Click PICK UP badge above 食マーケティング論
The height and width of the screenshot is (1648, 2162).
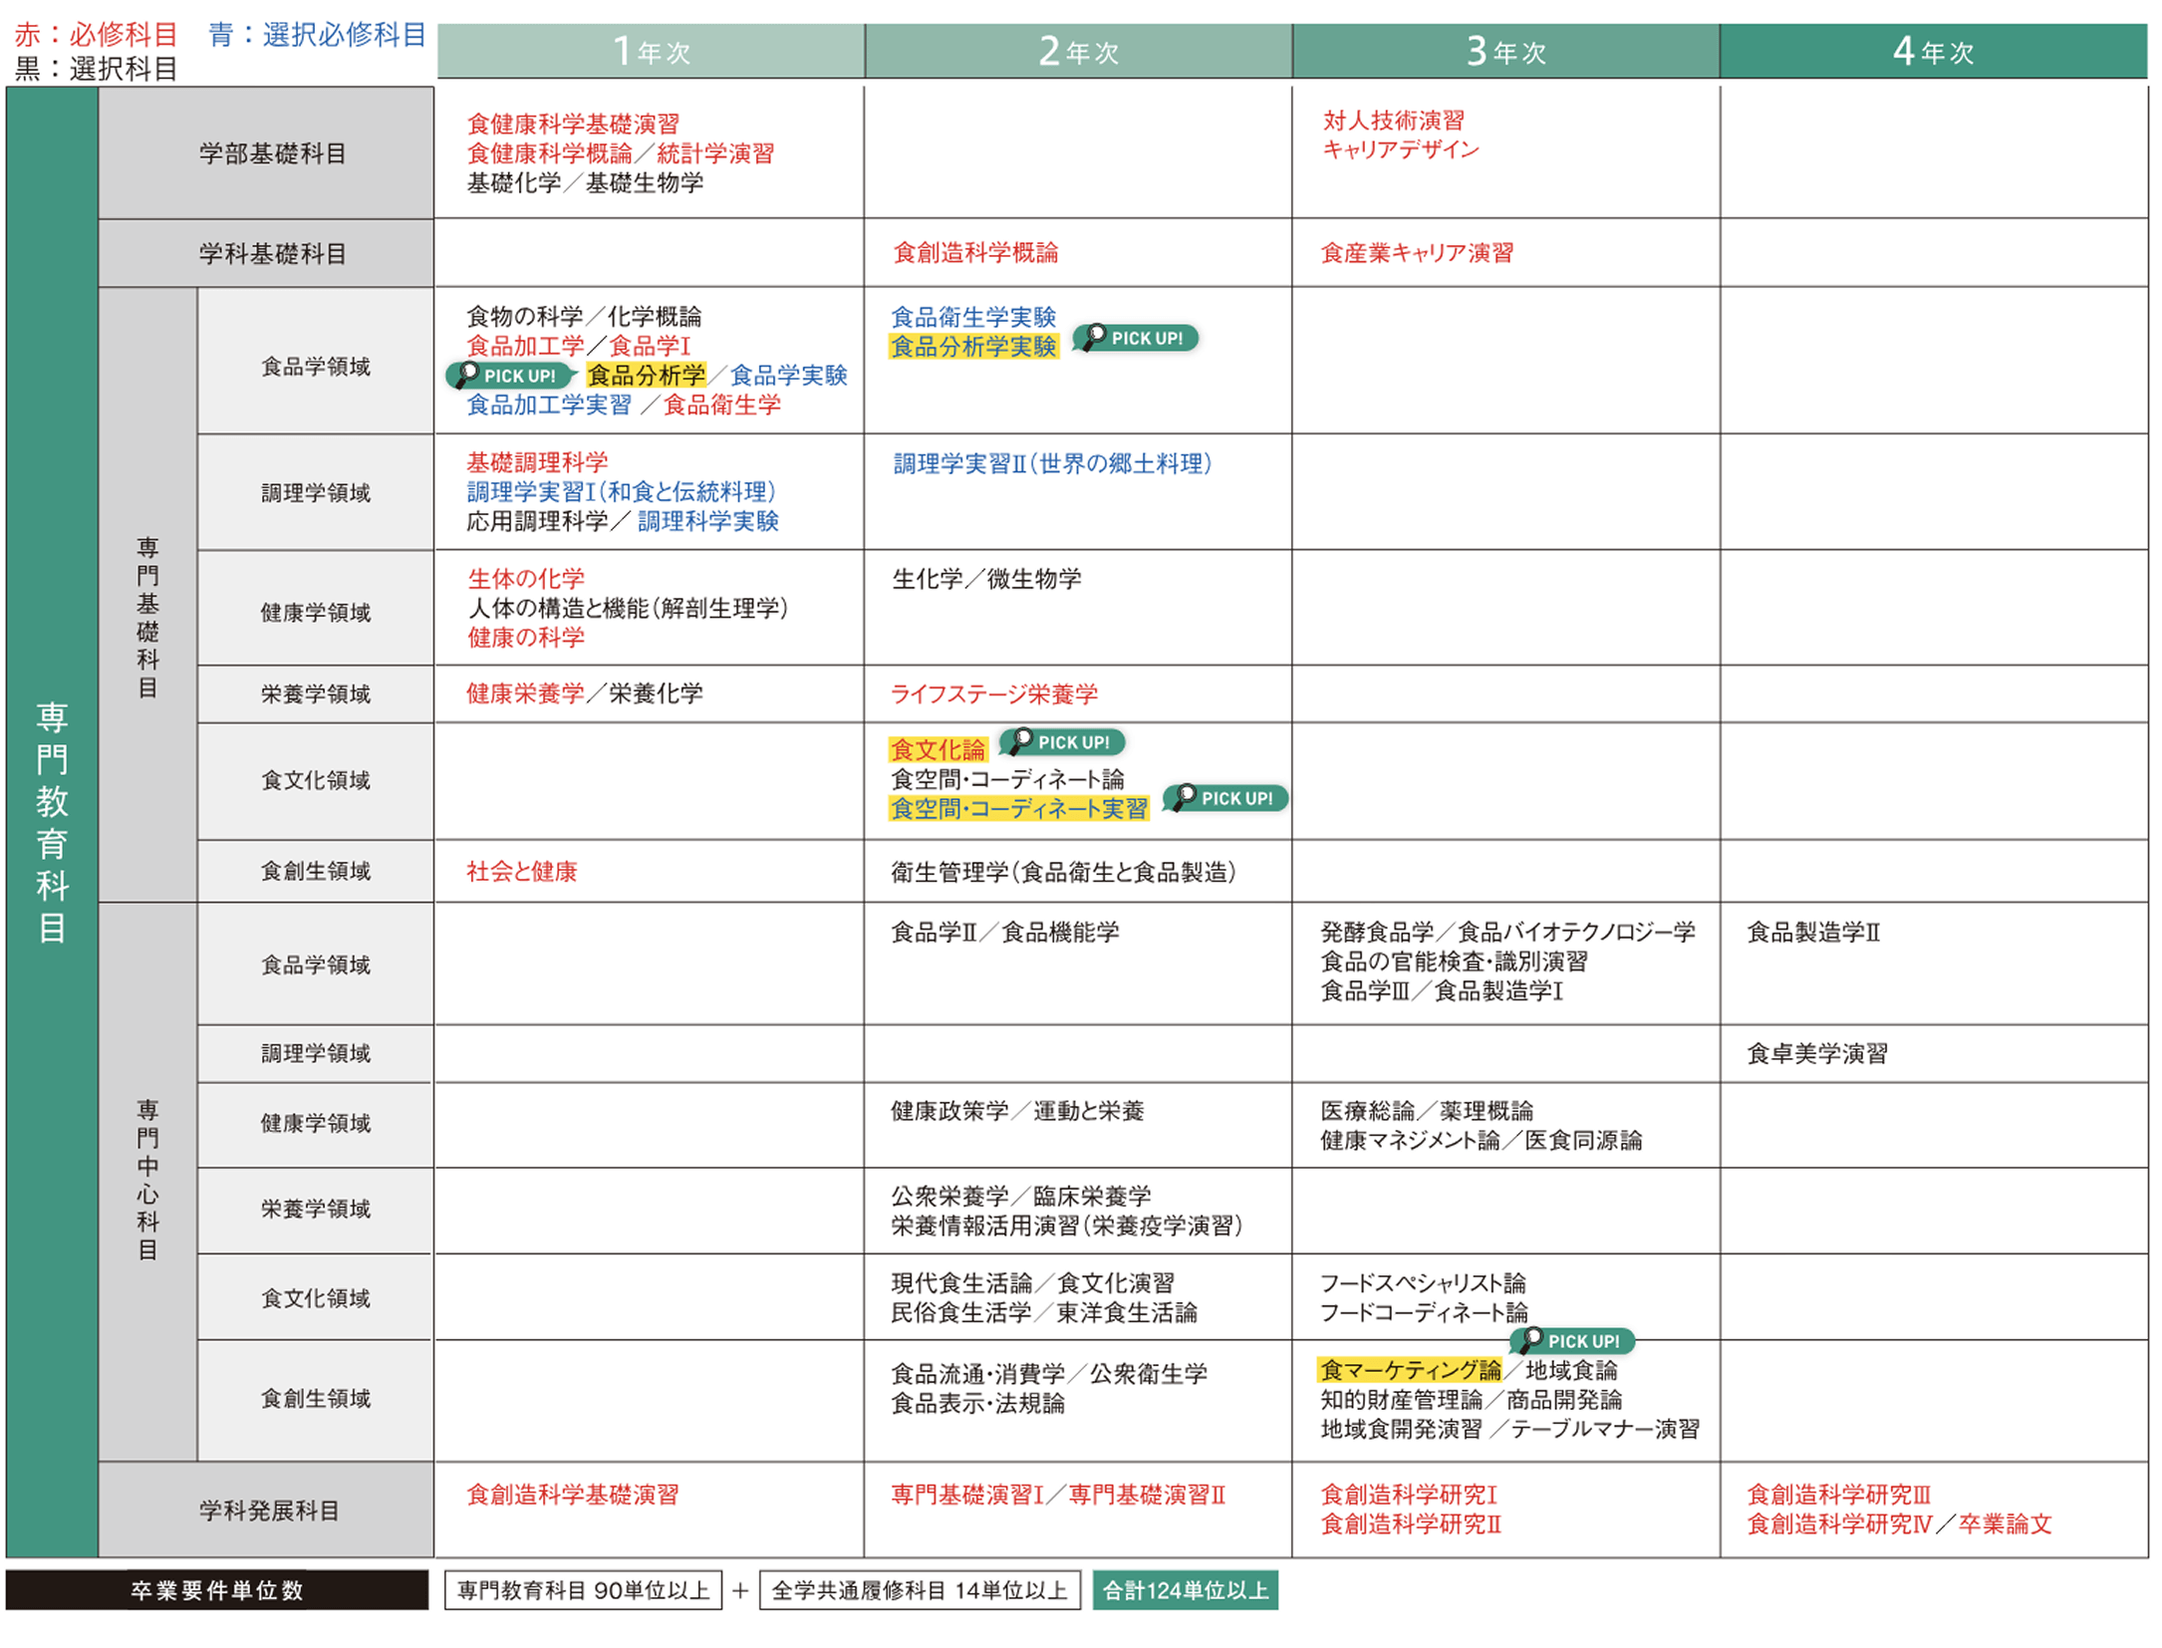1572,1341
